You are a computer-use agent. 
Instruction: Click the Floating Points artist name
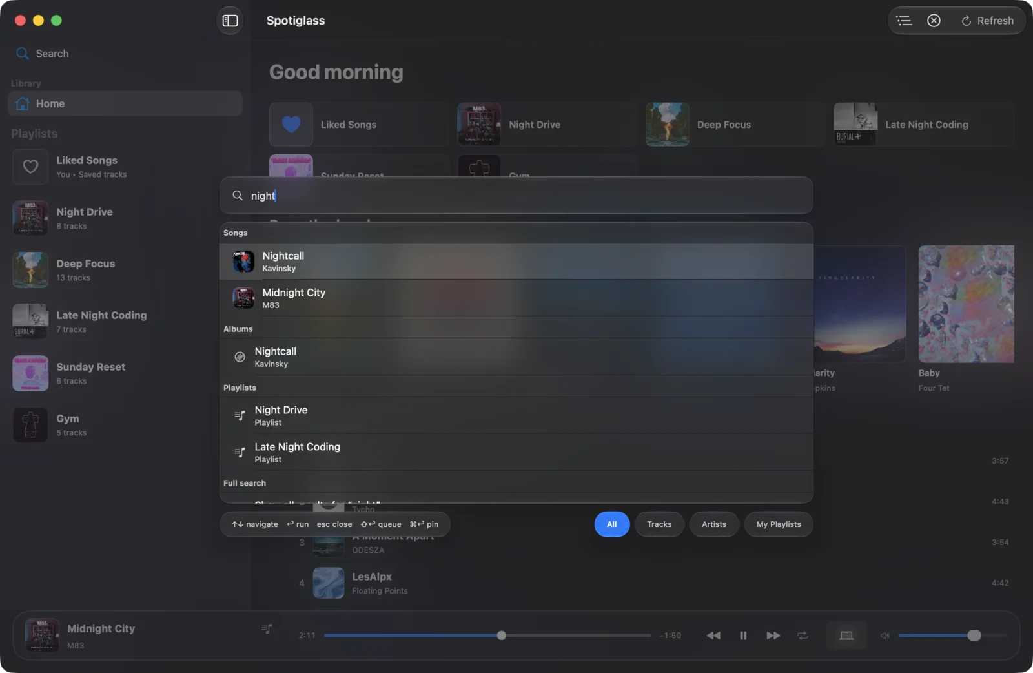(x=380, y=591)
